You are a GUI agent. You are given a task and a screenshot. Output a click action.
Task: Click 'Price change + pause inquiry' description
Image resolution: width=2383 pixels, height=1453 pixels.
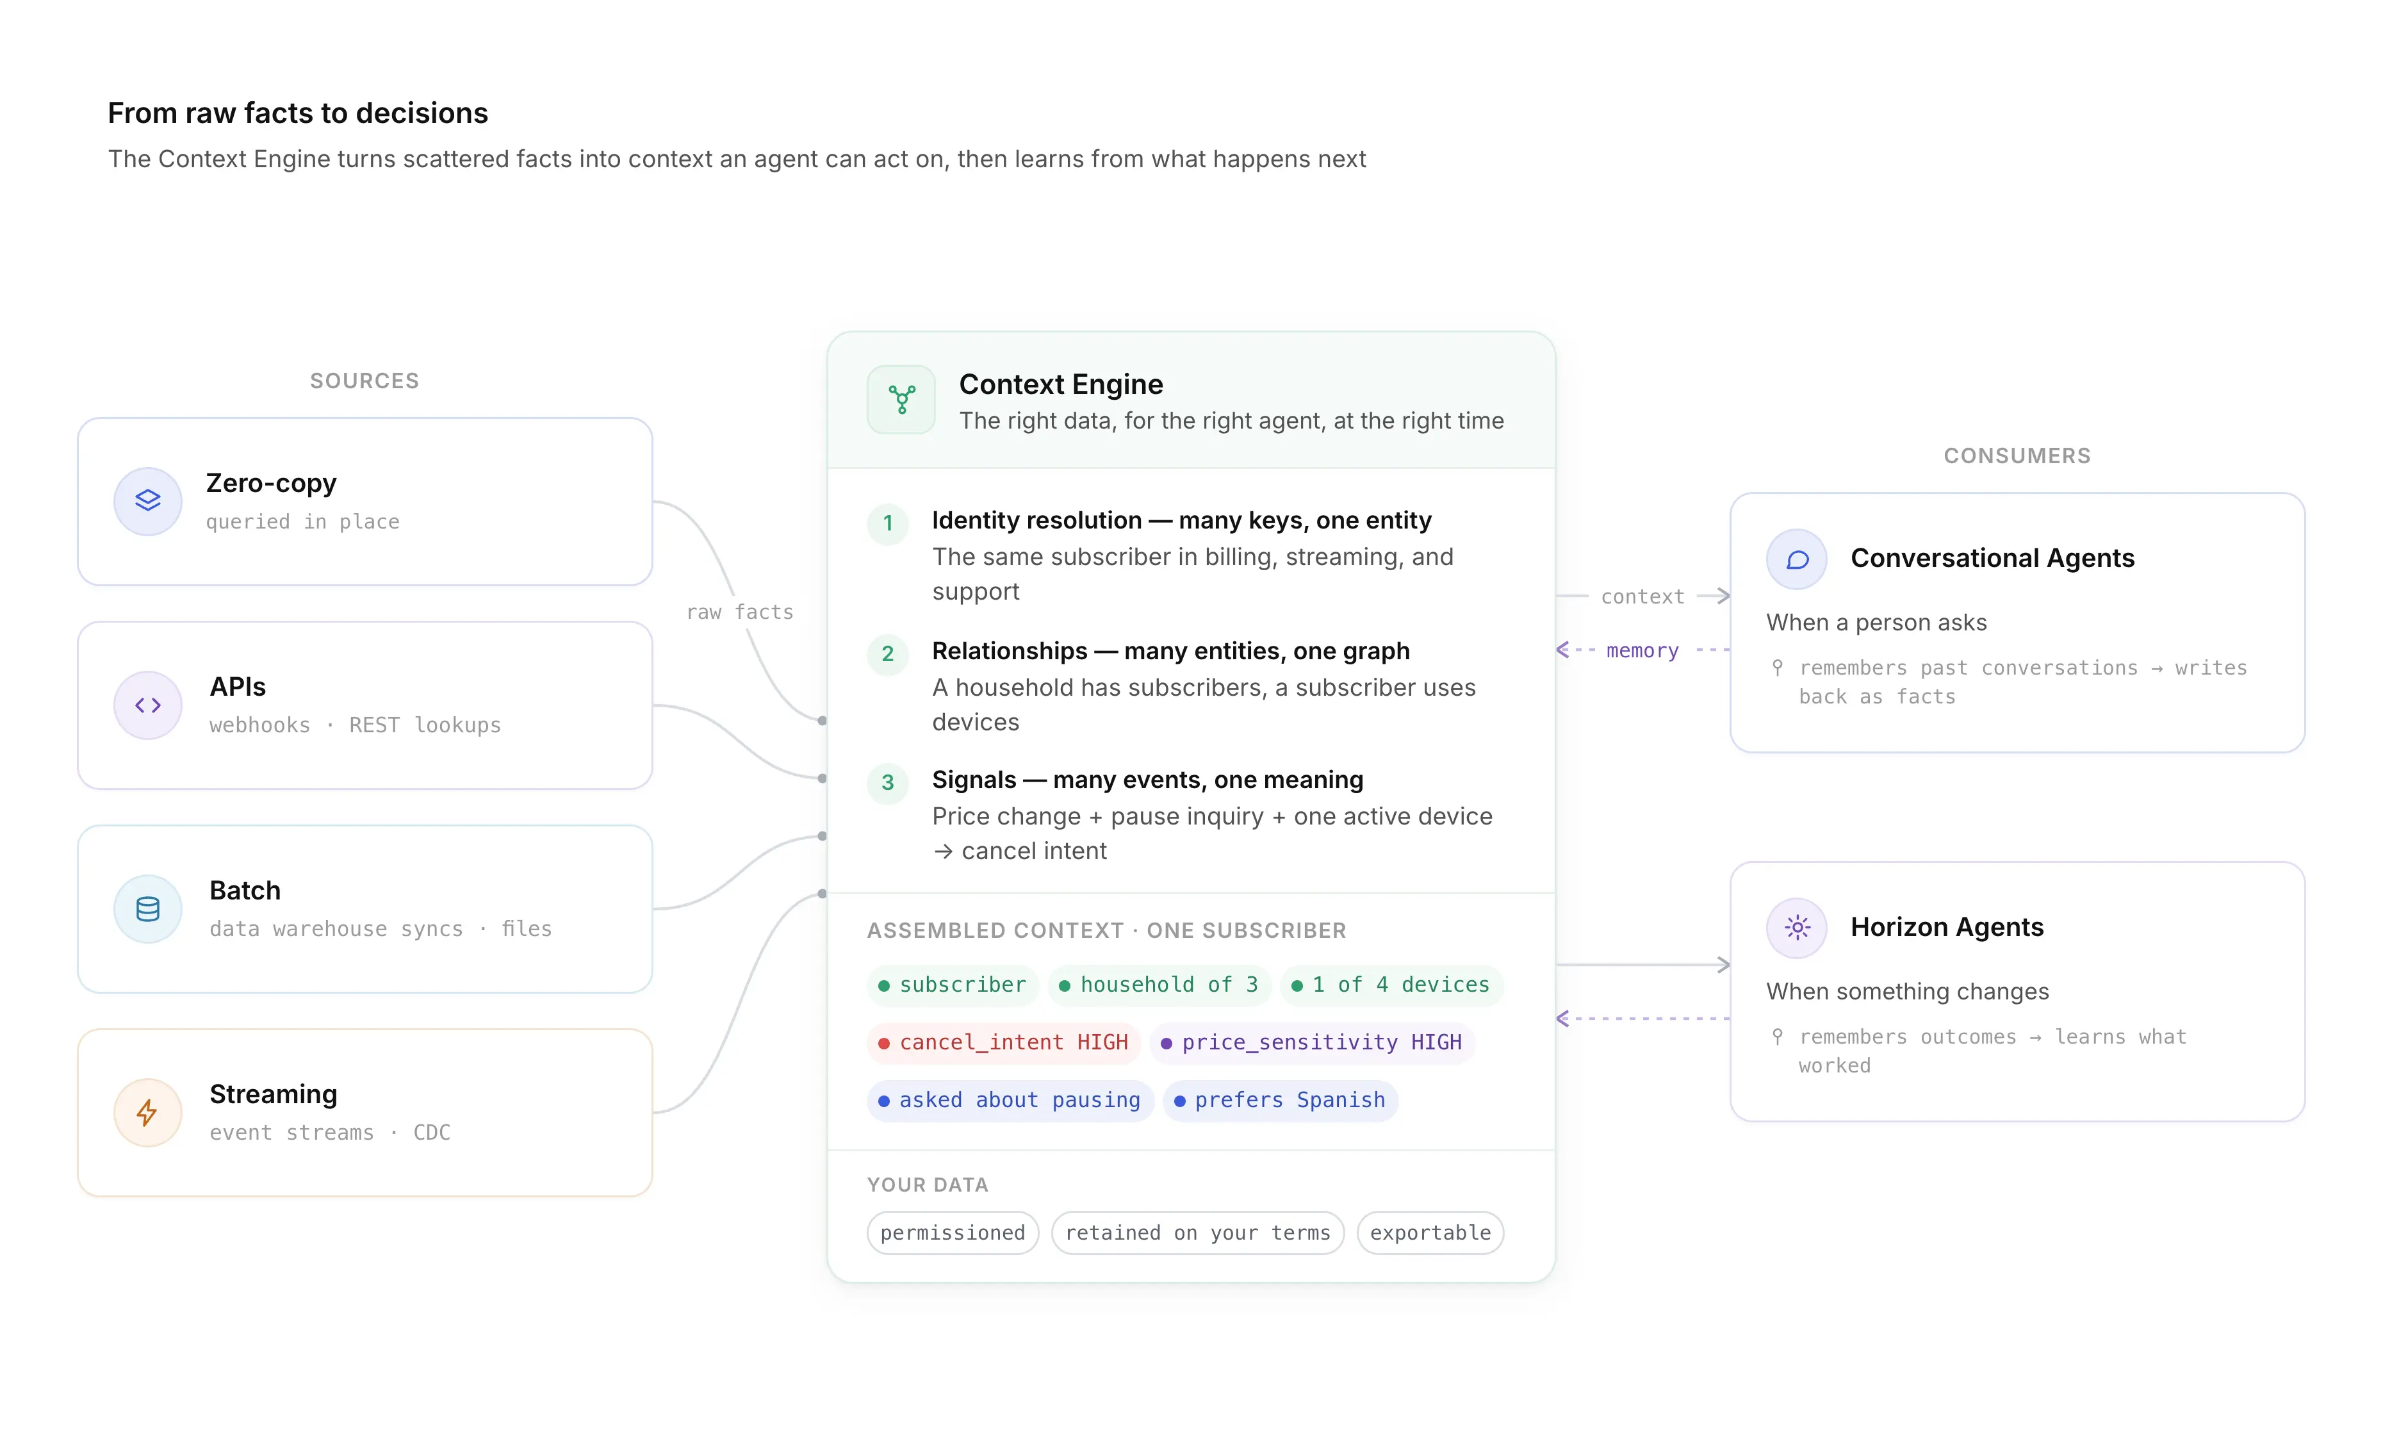point(1213,834)
